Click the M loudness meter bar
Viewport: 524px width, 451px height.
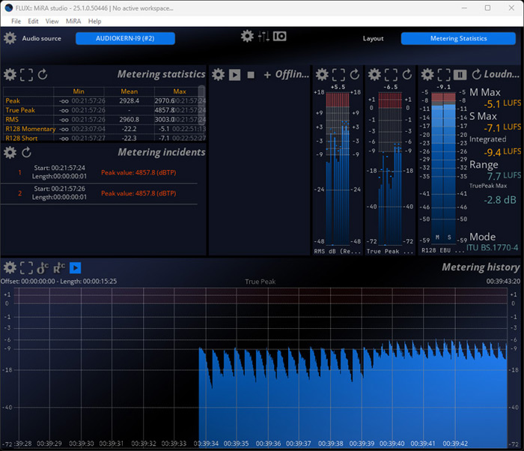437,167
